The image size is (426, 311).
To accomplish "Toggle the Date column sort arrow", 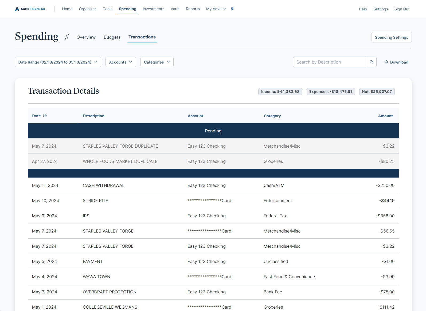I will 45,116.
